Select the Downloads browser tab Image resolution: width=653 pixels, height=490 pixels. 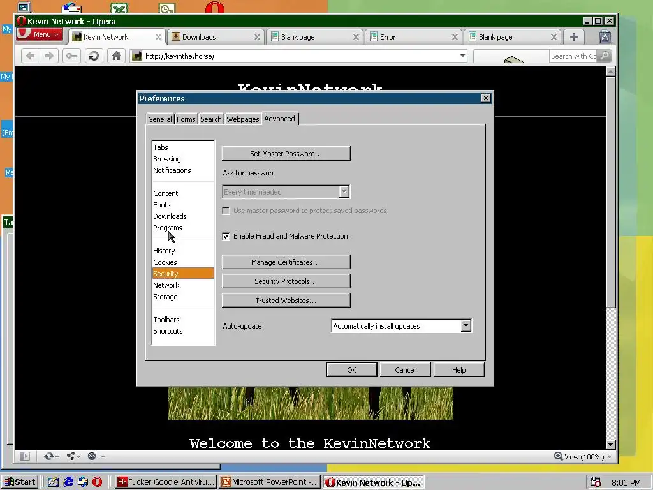[214, 37]
